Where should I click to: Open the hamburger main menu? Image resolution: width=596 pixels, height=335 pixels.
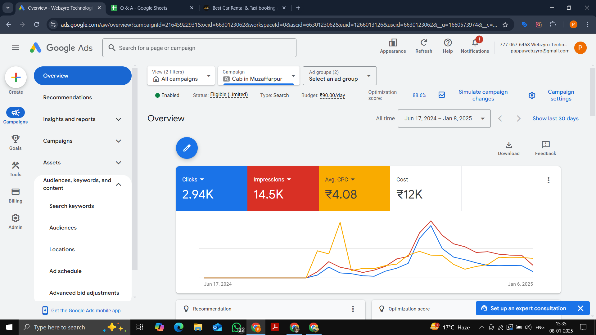pyautogui.click(x=16, y=48)
